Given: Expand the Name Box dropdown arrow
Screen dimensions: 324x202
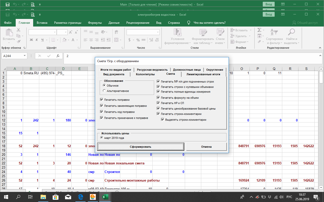Looking at the screenshot, I should tap(25, 56).
